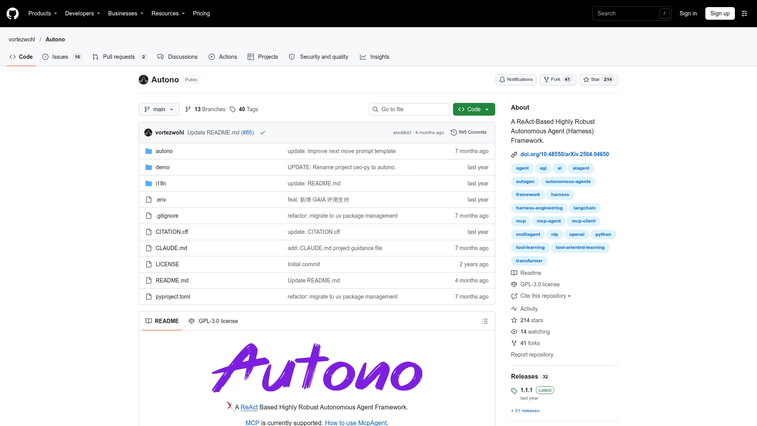
Task: Open repository Activity
Action: (524, 309)
